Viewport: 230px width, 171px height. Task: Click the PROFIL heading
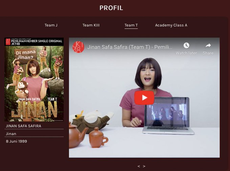click(x=111, y=8)
